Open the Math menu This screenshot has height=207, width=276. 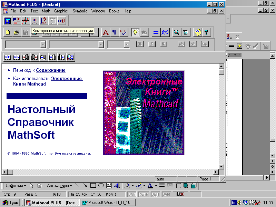pyautogui.click(x=46, y=11)
